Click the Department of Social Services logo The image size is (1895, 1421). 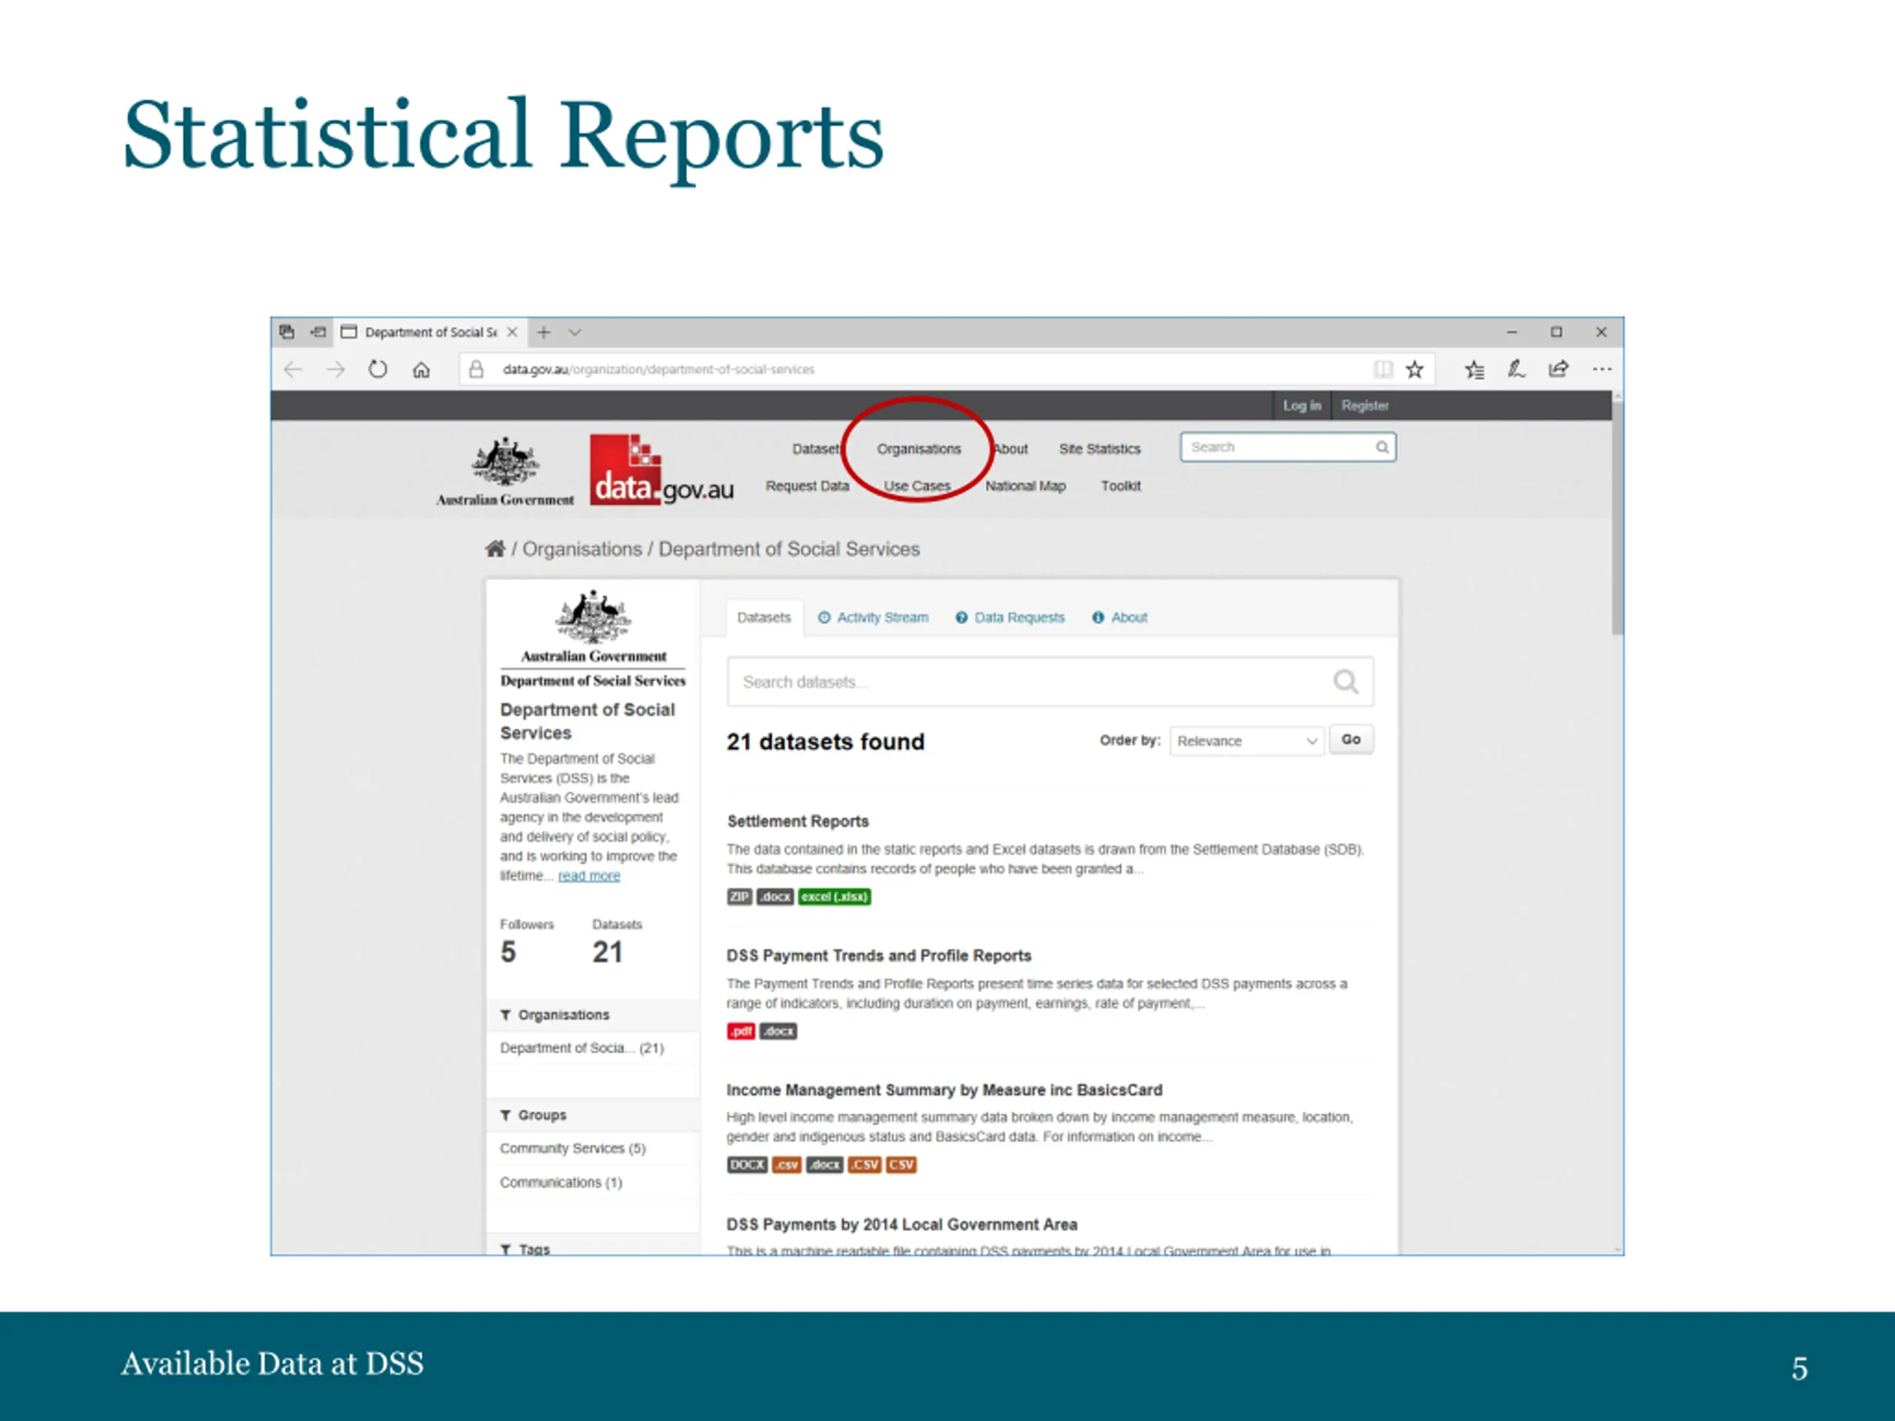pos(593,639)
